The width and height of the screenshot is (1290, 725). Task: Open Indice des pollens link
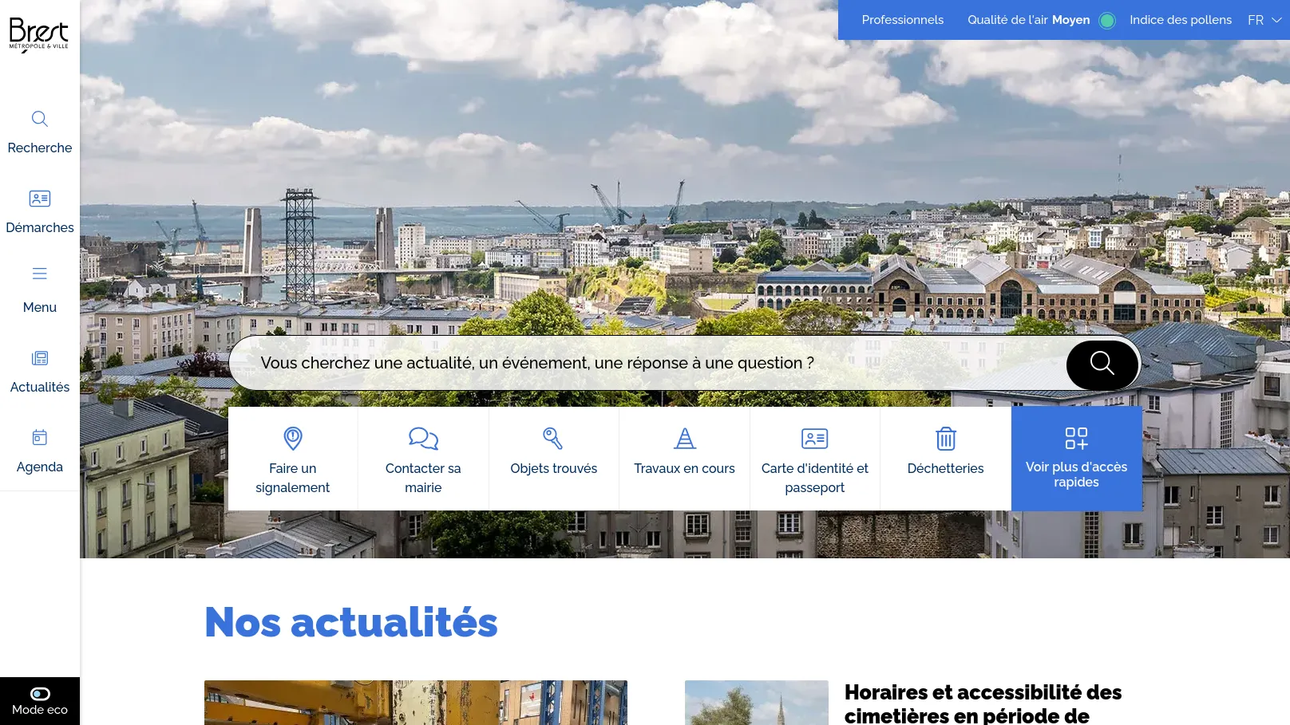(x=1181, y=20)
